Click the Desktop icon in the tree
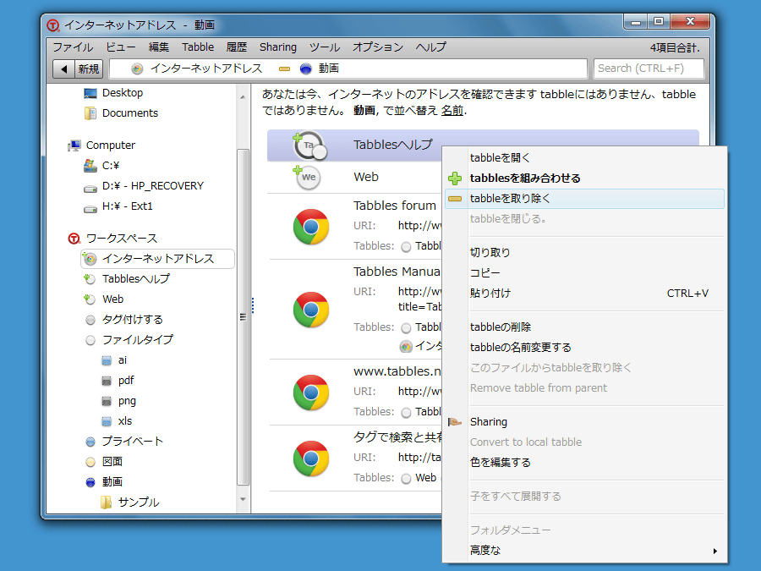Screen dimensions: 761x571 coord(90,93)
